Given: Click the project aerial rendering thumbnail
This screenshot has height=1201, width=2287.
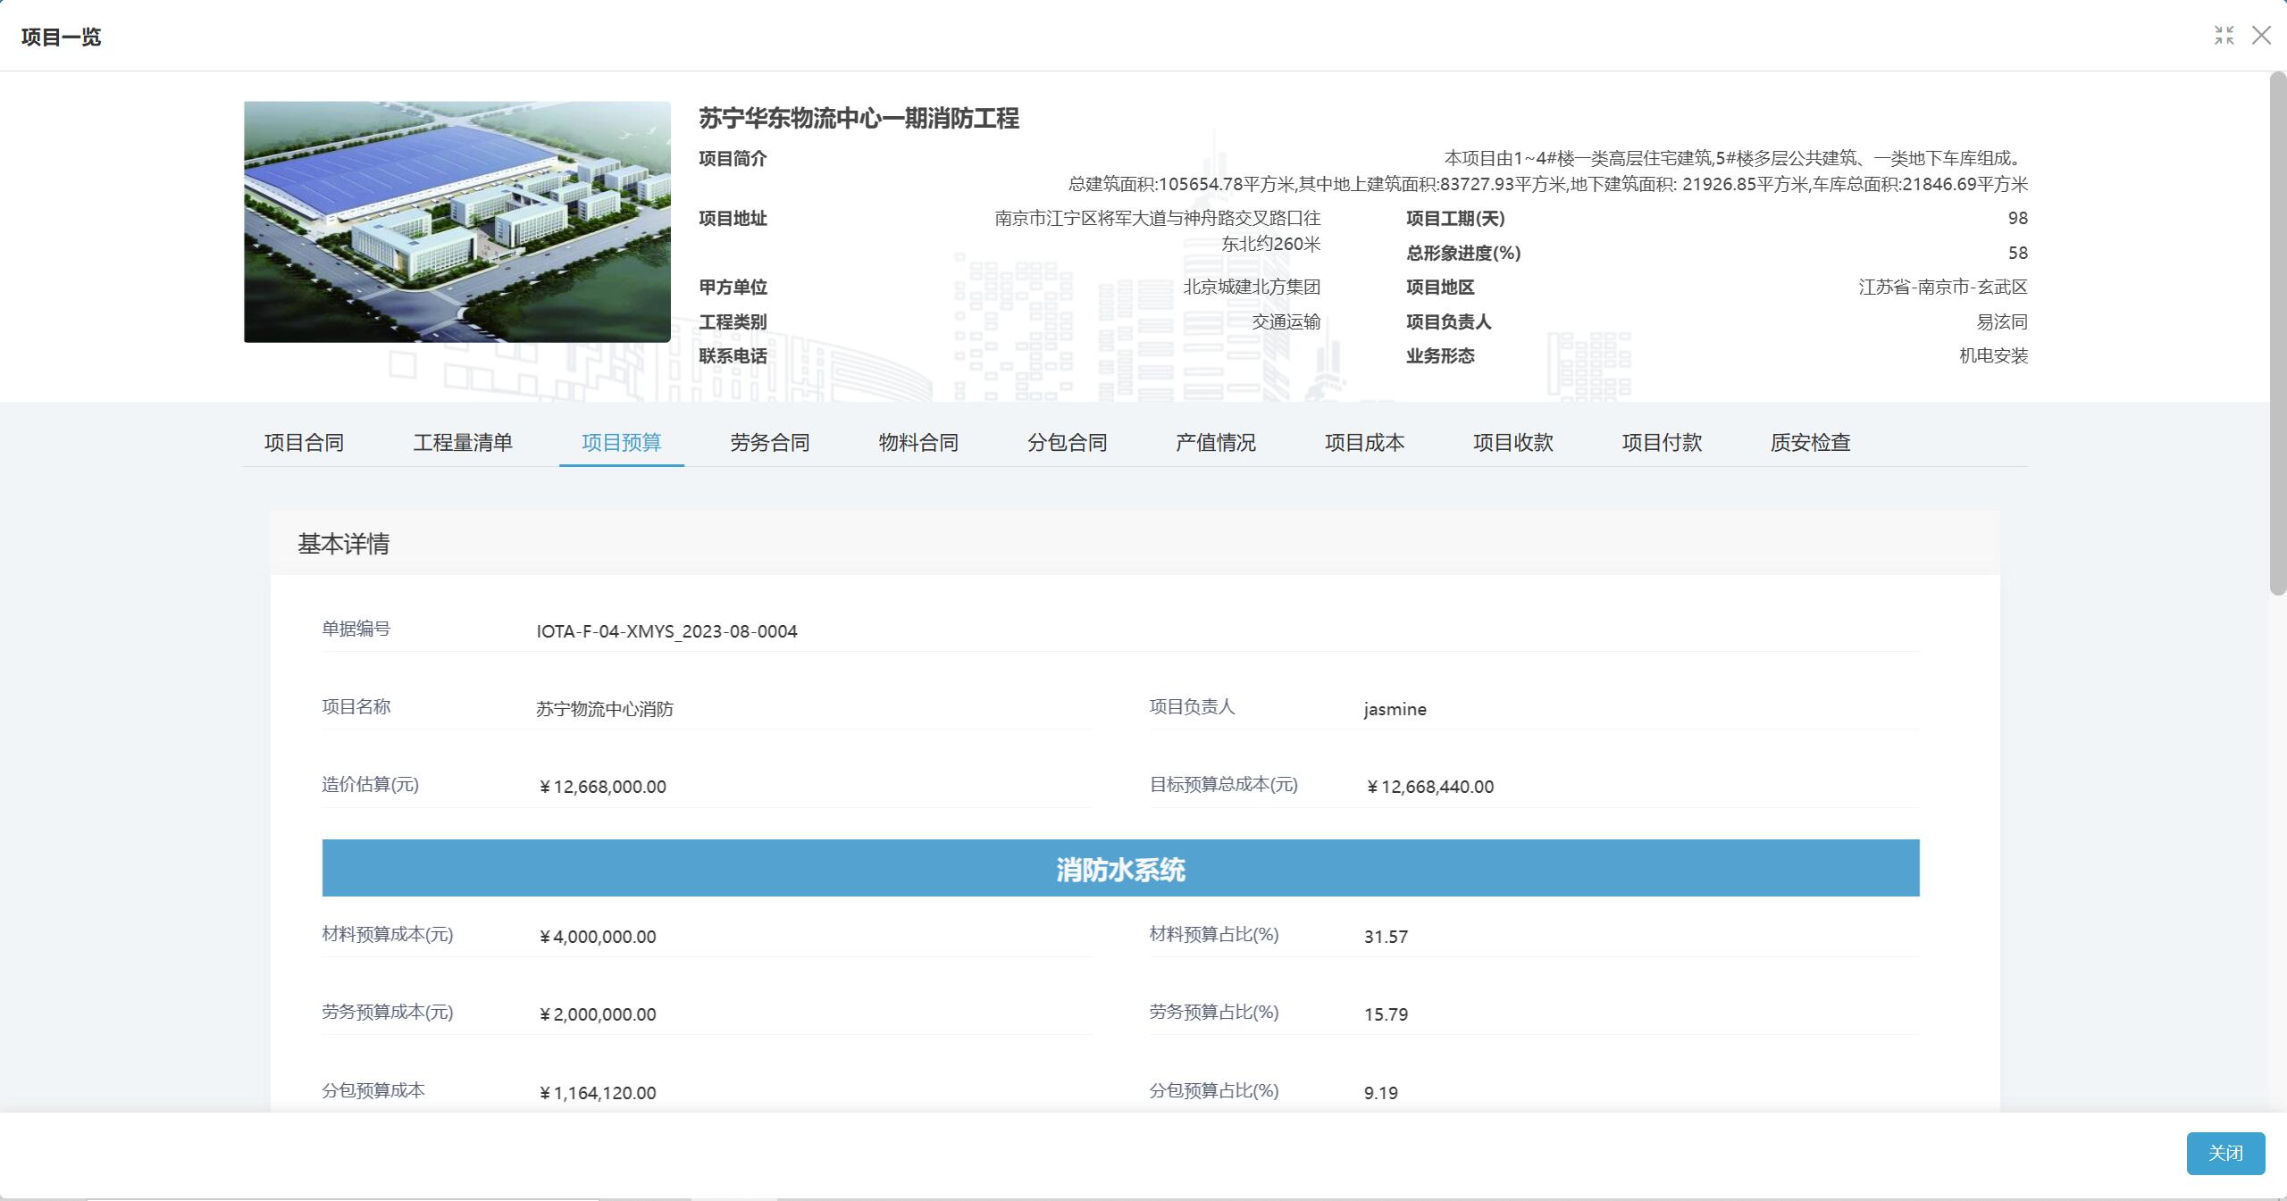Looking at the screenshot, I should [x=457, y=221].
